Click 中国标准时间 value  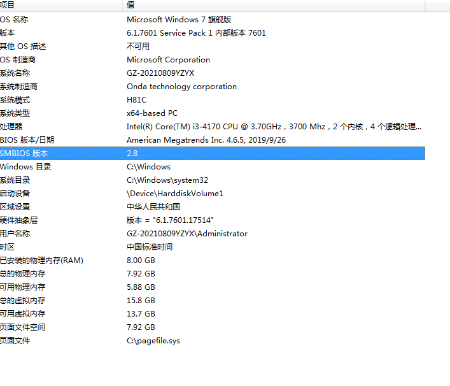pos(150,247)
